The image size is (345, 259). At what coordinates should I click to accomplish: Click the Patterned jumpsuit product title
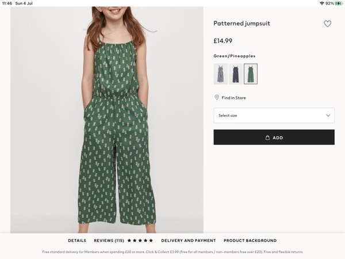pos(241,24)
